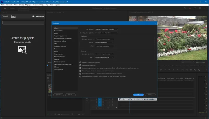The image size is (209, 119).
Task: Open the "Маркеры" menu
Action: [28, 5]
